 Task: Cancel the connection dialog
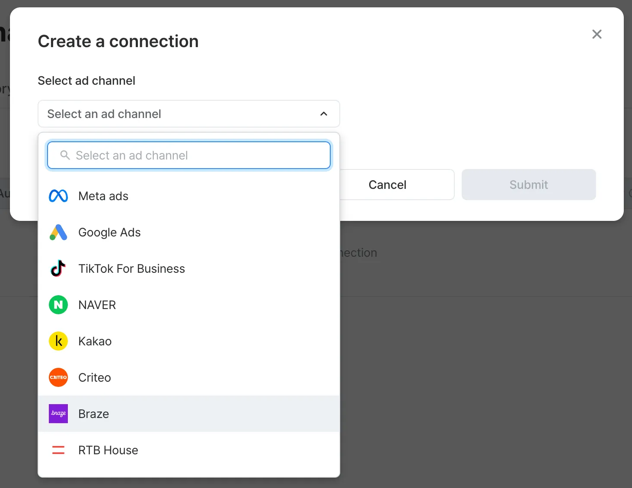387,185
